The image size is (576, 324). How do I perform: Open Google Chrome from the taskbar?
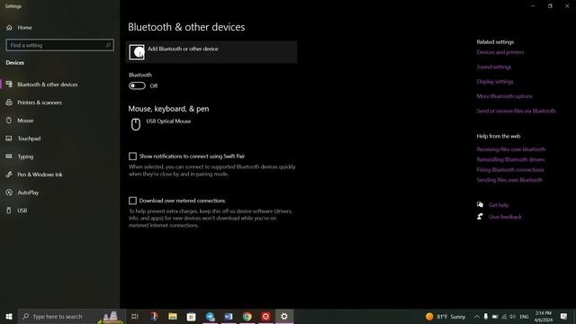click(x=247, y=316)
